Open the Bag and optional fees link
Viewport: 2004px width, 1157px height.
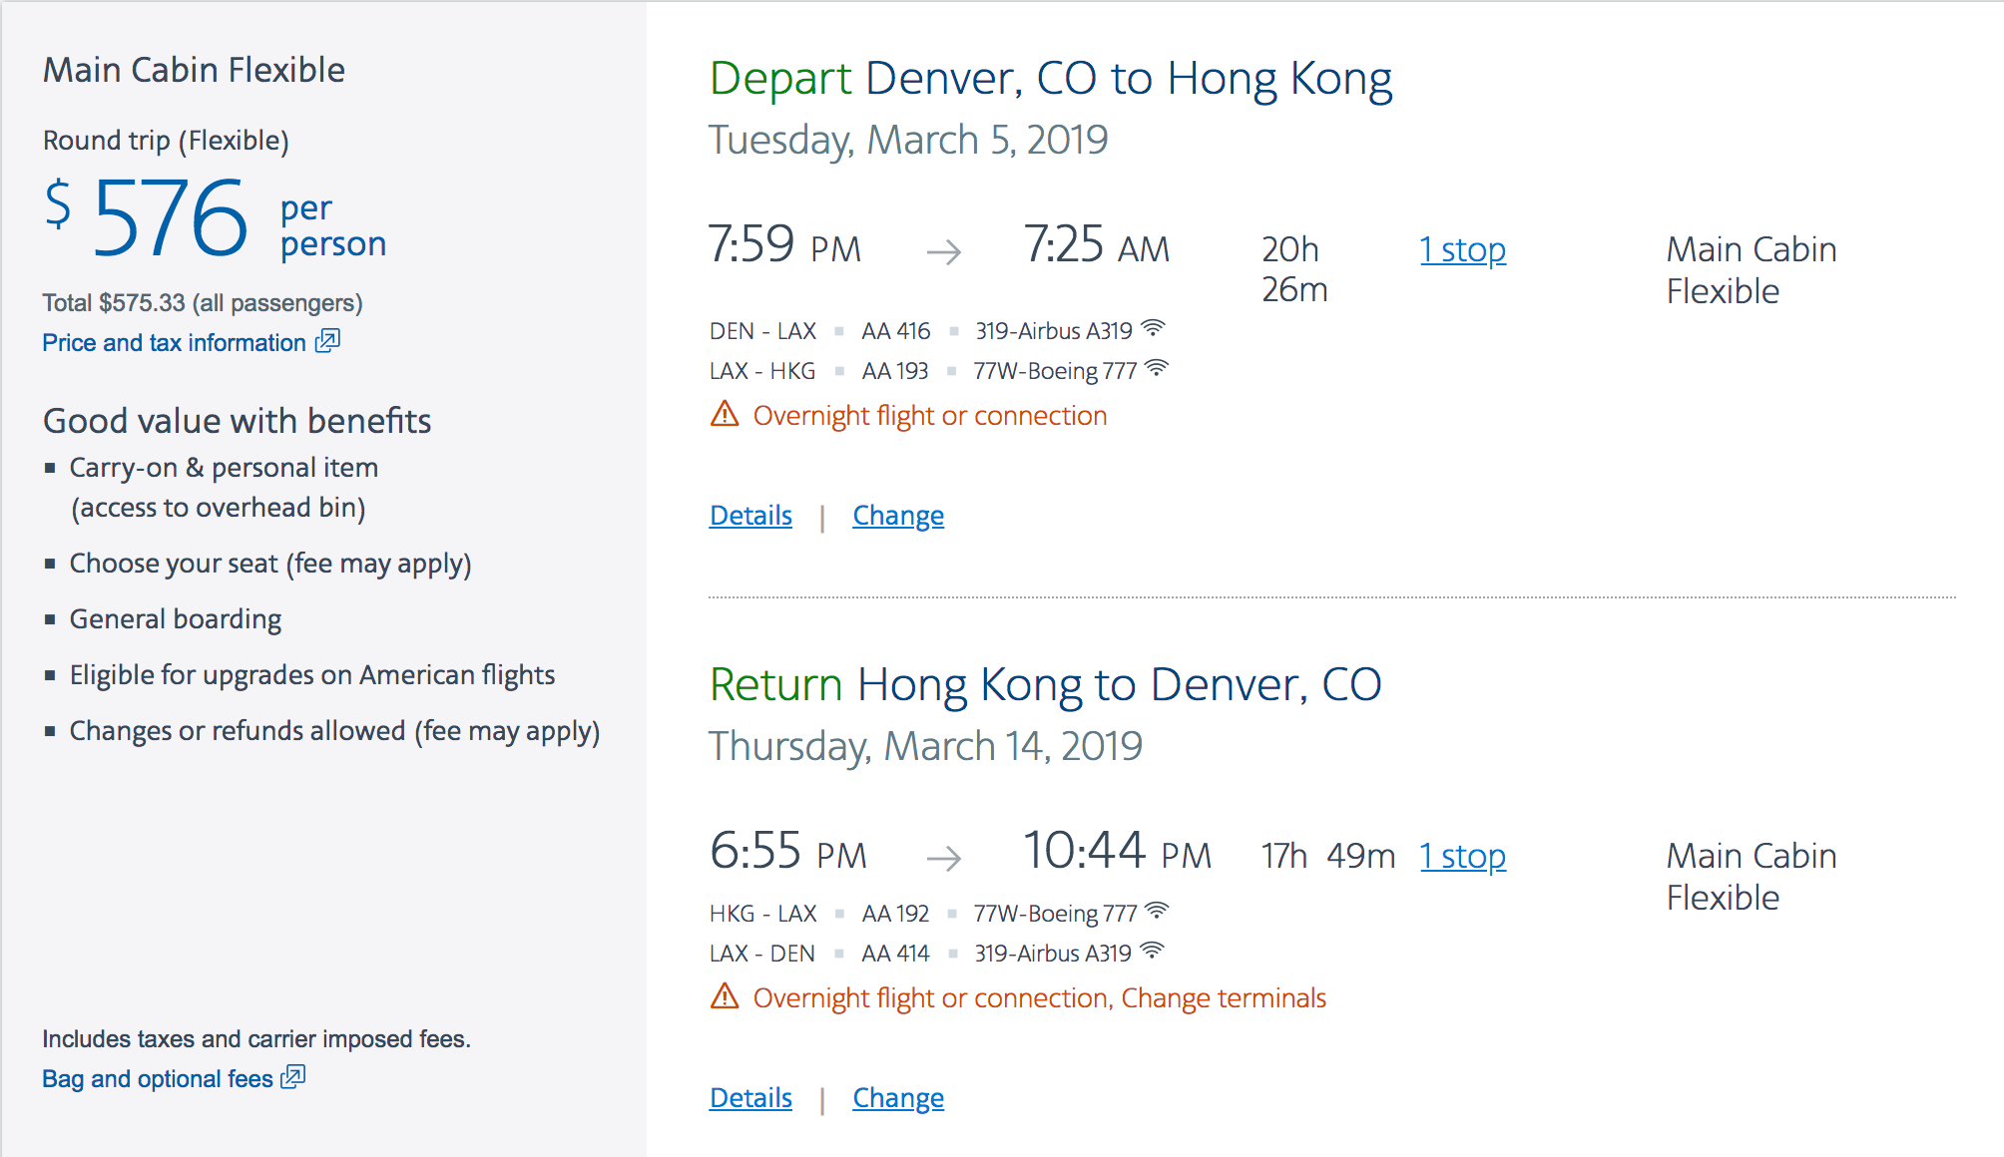click(158, 1079)
